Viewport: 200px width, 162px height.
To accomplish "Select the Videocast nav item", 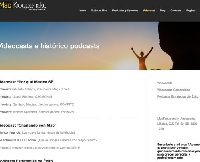I will pos(149,11).
